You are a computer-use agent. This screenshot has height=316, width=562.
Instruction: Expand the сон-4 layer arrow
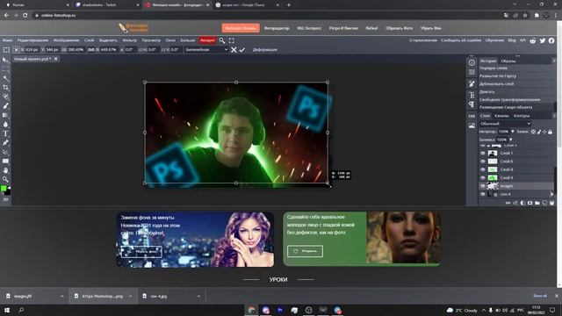coord(551,194)
